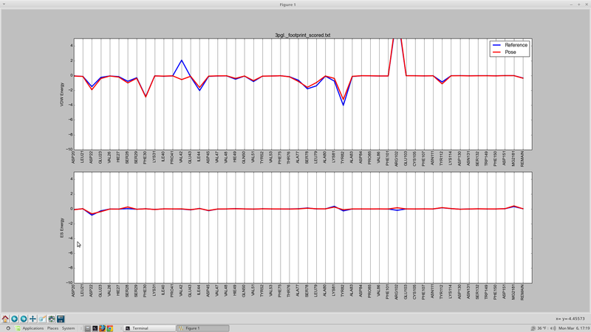Screen dimensions: 591x332
Task: Click the MG2161 tick label under the bottom plot
Action: (513, 292)
